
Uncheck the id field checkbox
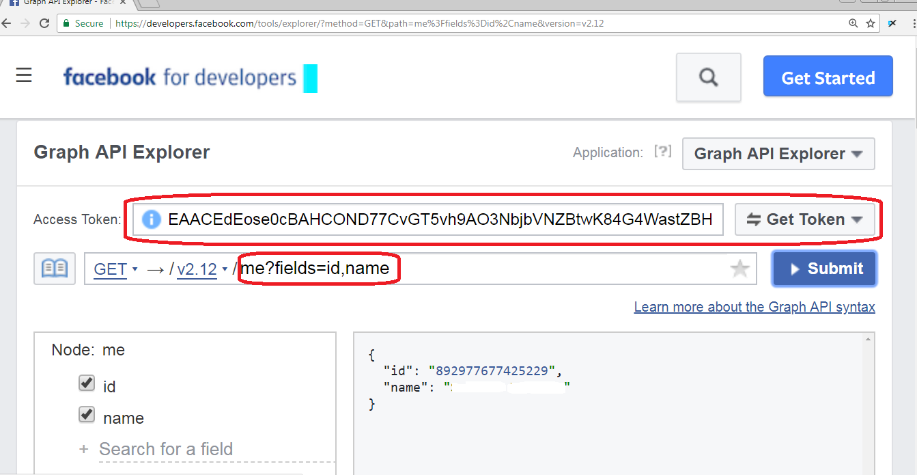[x=86, y=383]
